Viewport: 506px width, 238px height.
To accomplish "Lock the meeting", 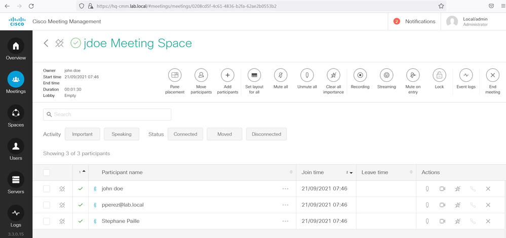I will [x=439, y=75].
